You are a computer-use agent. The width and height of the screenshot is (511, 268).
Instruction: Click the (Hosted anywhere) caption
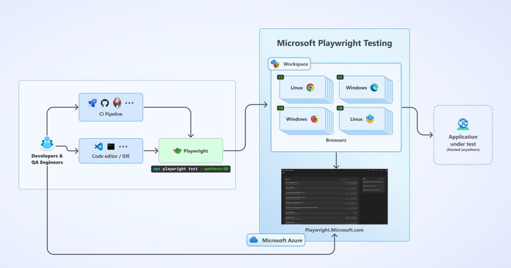pos(462,150)
